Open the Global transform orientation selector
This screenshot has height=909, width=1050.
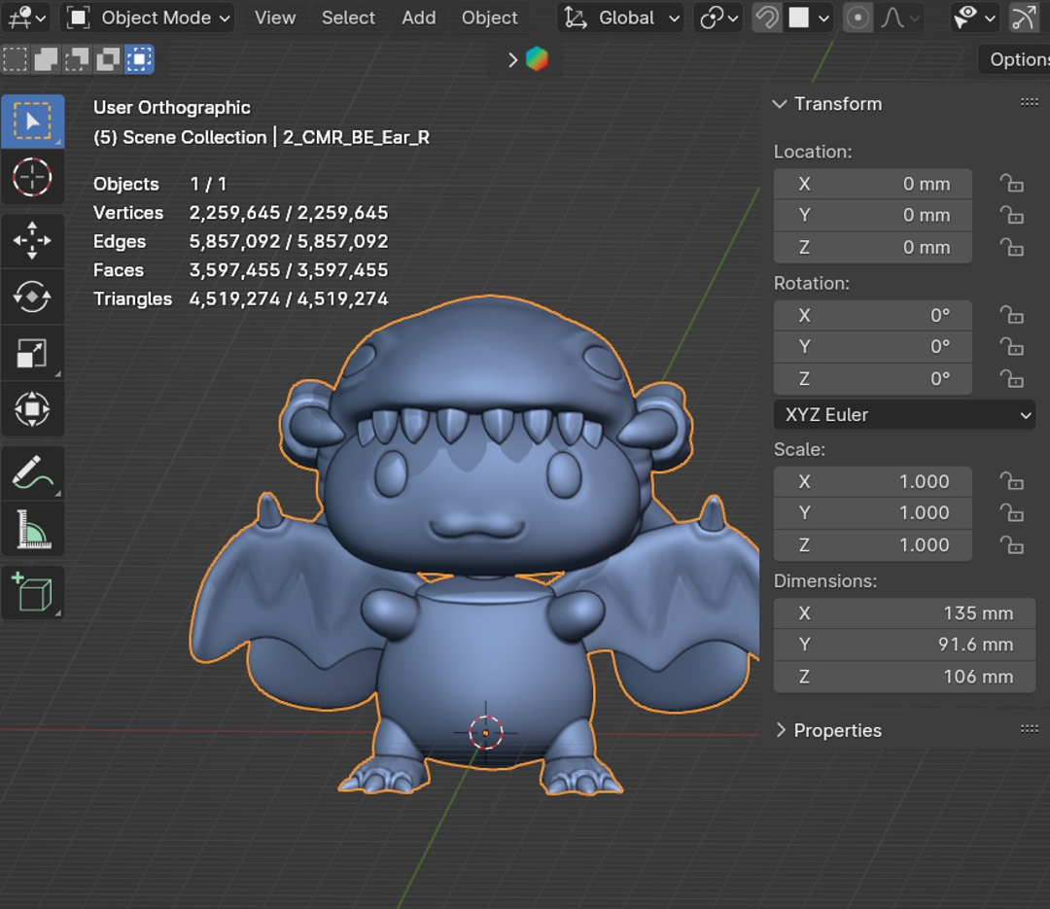[622, 17]
